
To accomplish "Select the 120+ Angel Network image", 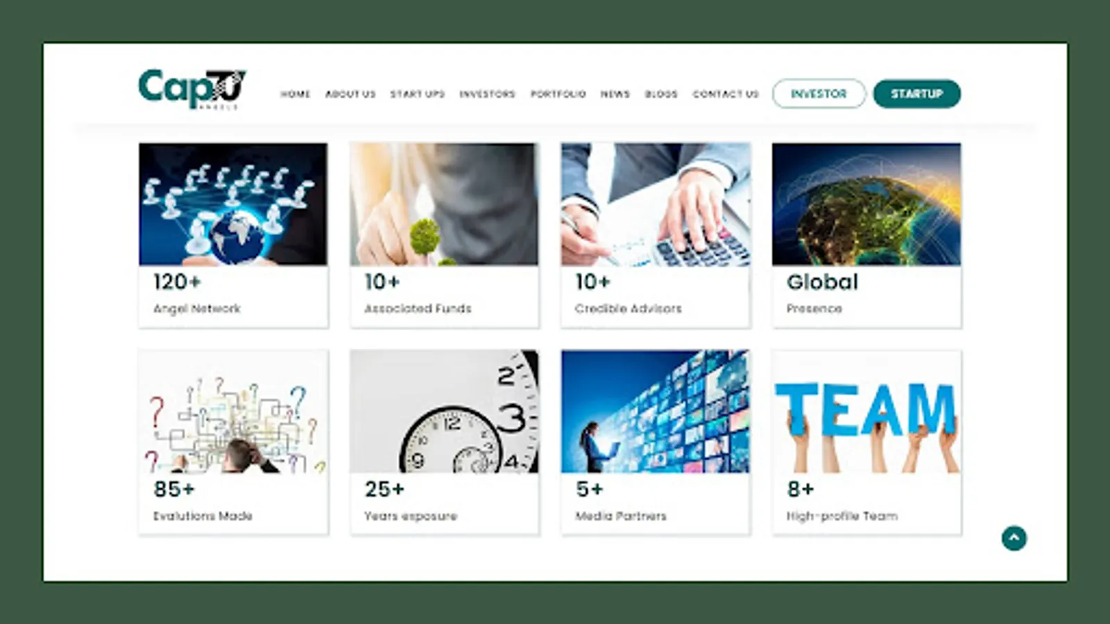I will click(233, 204).
